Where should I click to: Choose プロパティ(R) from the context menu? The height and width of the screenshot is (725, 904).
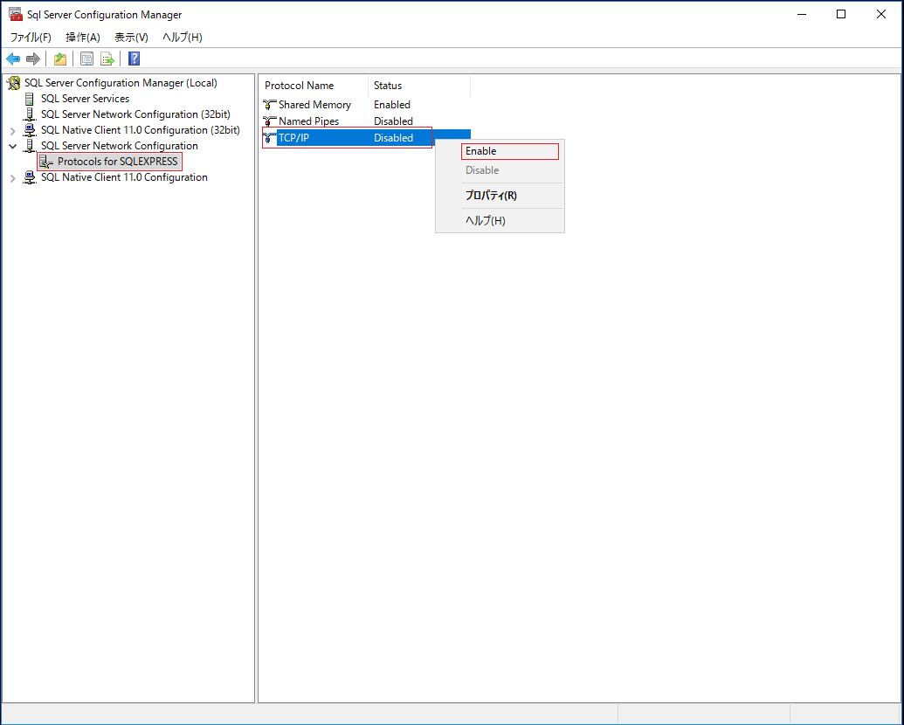500,196
